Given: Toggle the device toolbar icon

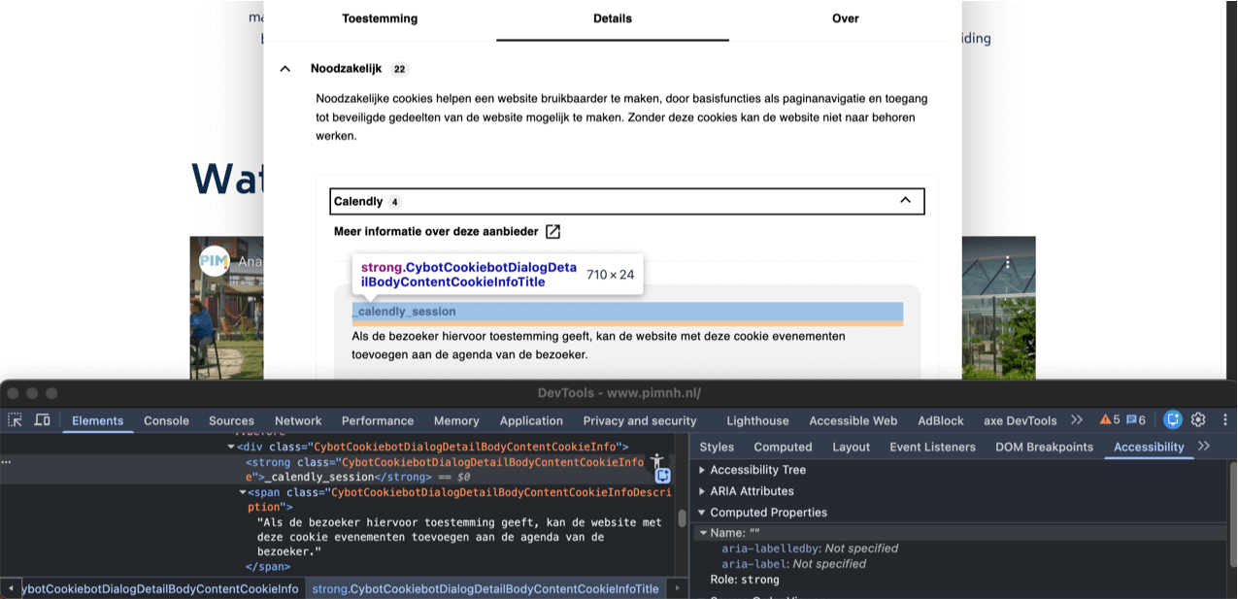Looking at the screenshot, I should click(x=43, y=420).
